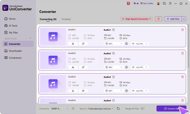Toggle the Merge All Files switch

point(143,109)
